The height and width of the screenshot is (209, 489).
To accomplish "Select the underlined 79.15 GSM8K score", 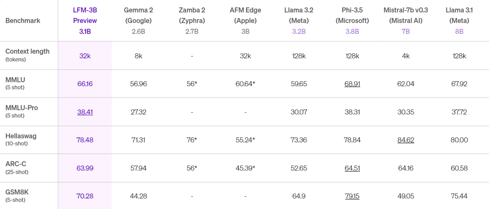I will click(x=352, y=196).
